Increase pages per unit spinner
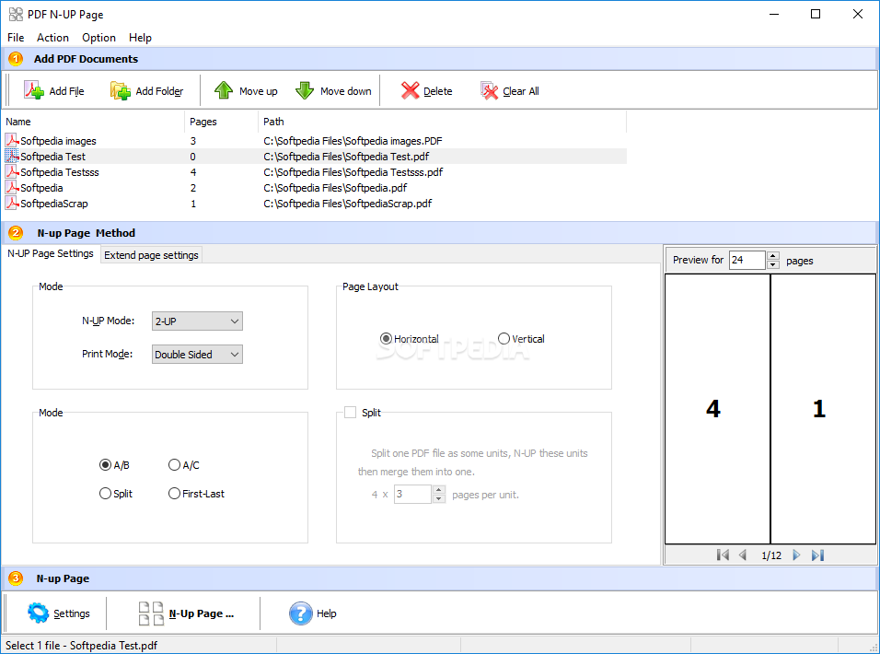Screen dimensions: 880x654 click(x=439, y=490)
